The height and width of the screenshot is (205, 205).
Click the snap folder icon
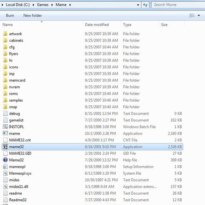coord(5,107)
